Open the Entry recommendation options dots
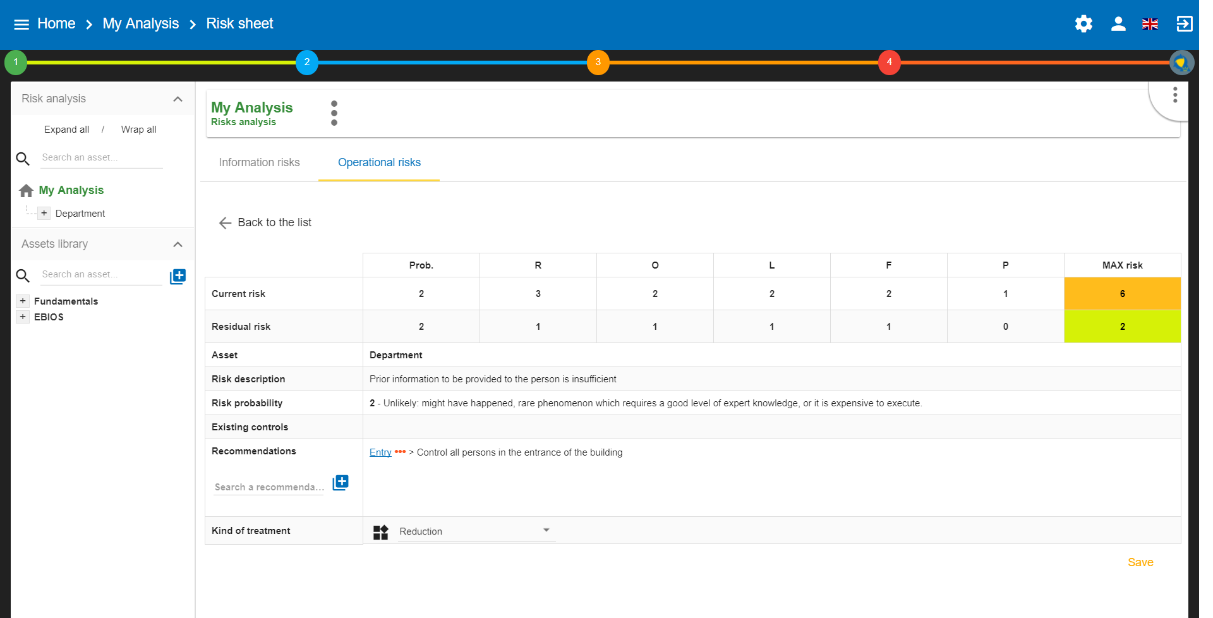 [400, 452]
